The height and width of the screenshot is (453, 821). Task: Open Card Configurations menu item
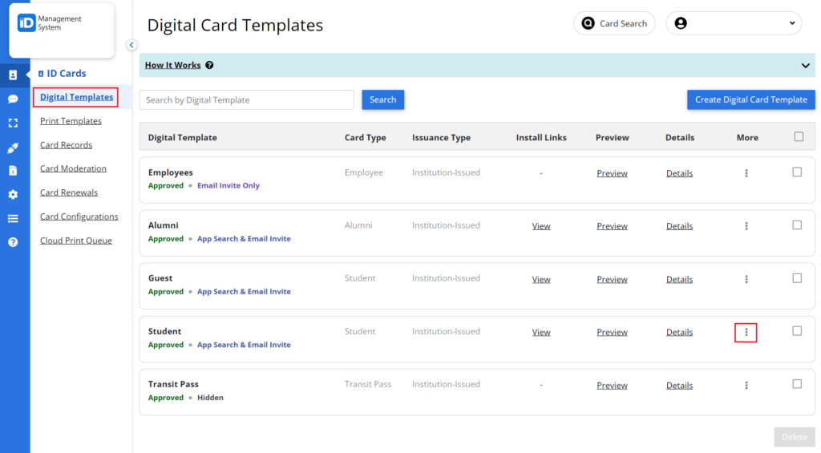79,216
